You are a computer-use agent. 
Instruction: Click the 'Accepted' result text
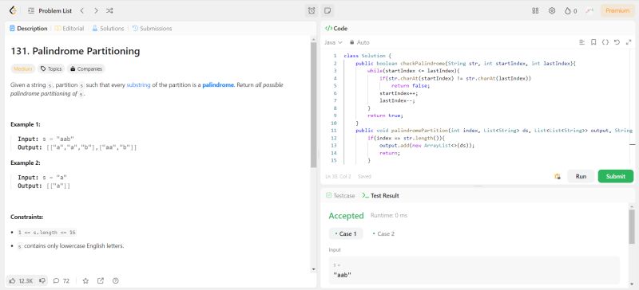click(x=346, y=216)
